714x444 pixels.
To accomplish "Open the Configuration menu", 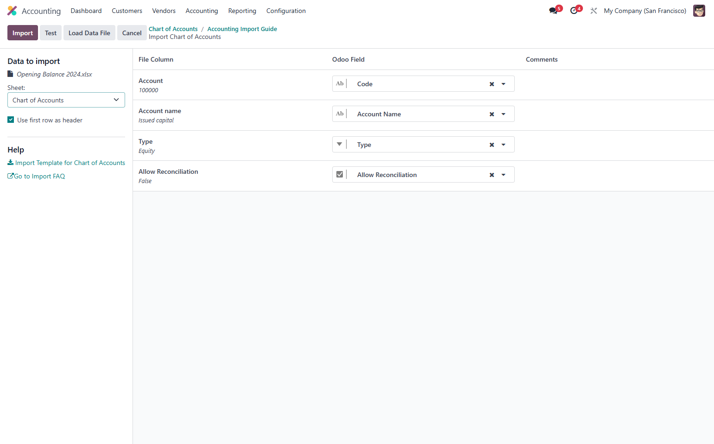I will pos(286,11).
